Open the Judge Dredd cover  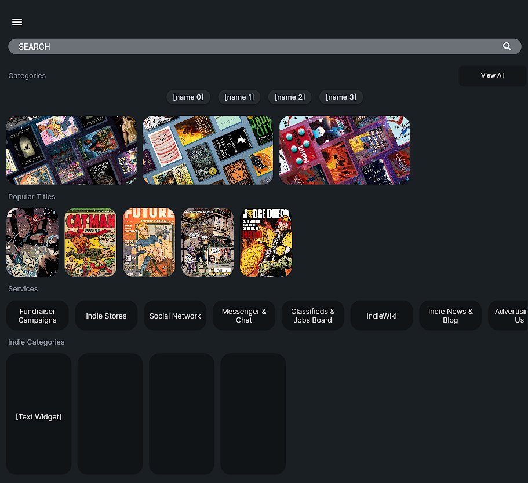[265, 242]
